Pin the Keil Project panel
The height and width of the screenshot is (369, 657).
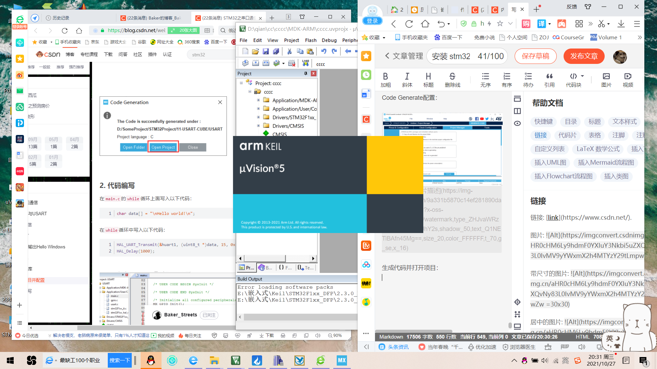306,73
